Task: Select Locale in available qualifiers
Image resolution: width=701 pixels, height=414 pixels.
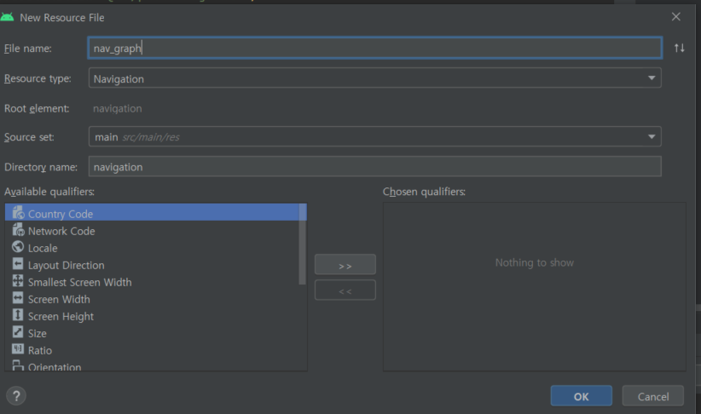Action: tap(152, 248)
